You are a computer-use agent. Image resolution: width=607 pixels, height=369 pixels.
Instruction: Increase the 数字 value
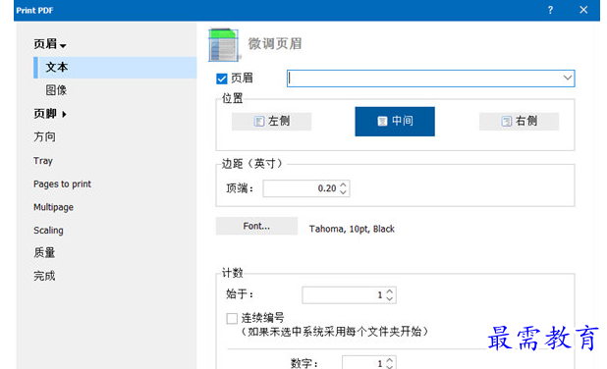pos(390,360)
